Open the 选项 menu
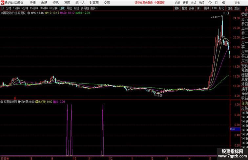The image size is (248, 160). coord(202,3)
